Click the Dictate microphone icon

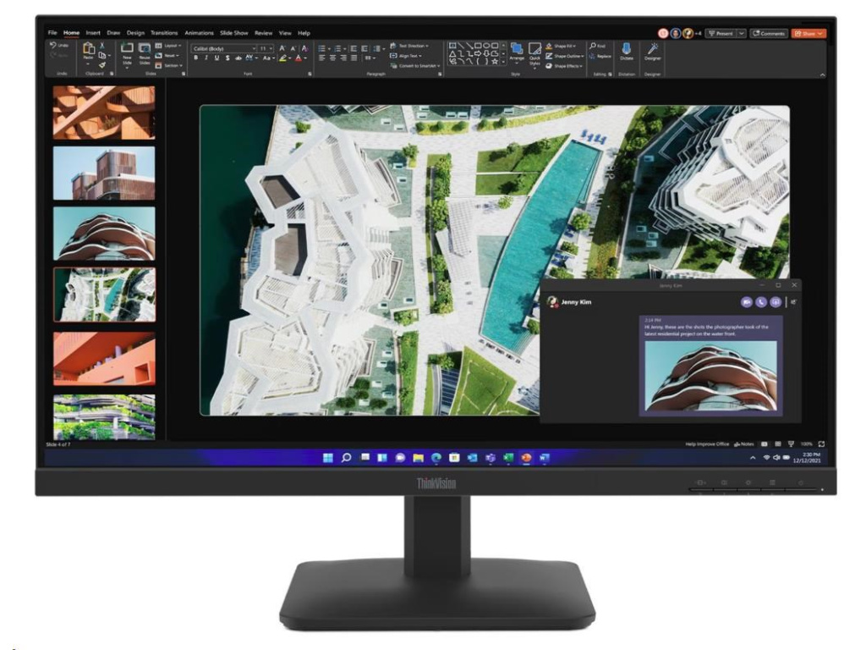coord(627,48)
